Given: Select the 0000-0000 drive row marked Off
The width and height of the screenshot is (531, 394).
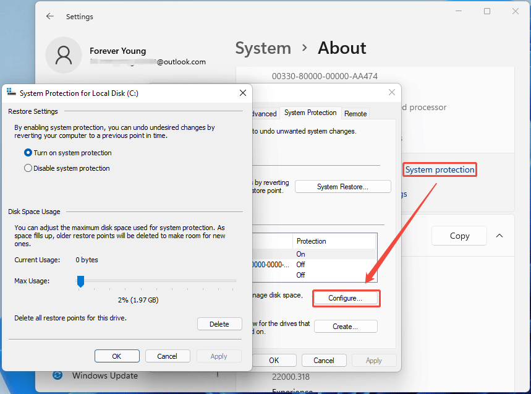Looking at the screenshot, I should point(314,265).
